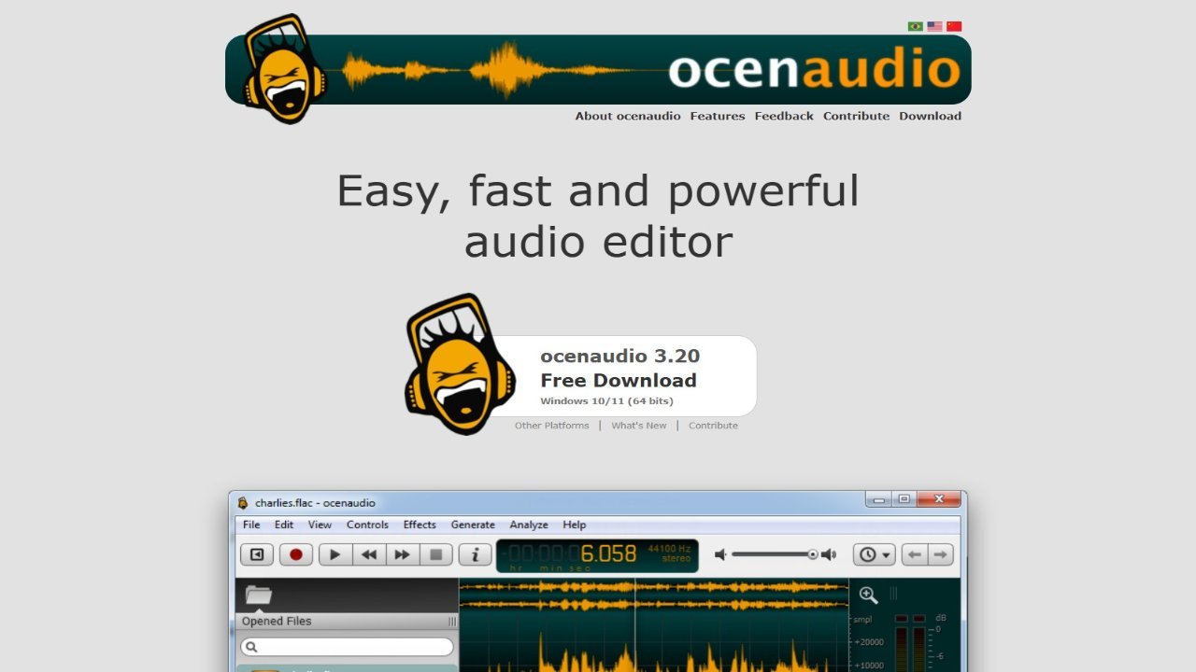Open the View menu
The height and width of the screenshot is (672, 1196).
(320, 525)
